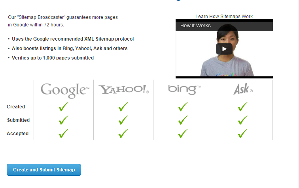The height and width of the screenshot is (188, 299).
Task: Click the Bing Accepted checkmark
Action: 183,134
